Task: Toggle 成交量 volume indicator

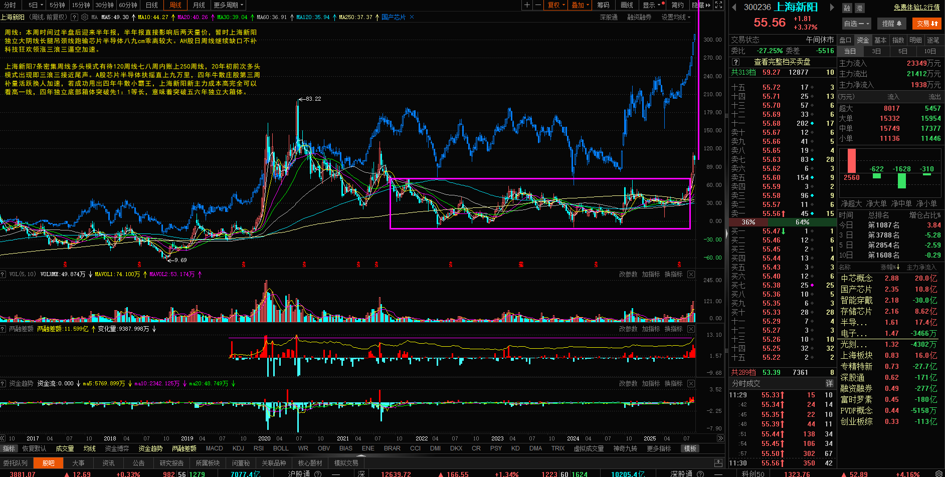Action: click(65, 448)
